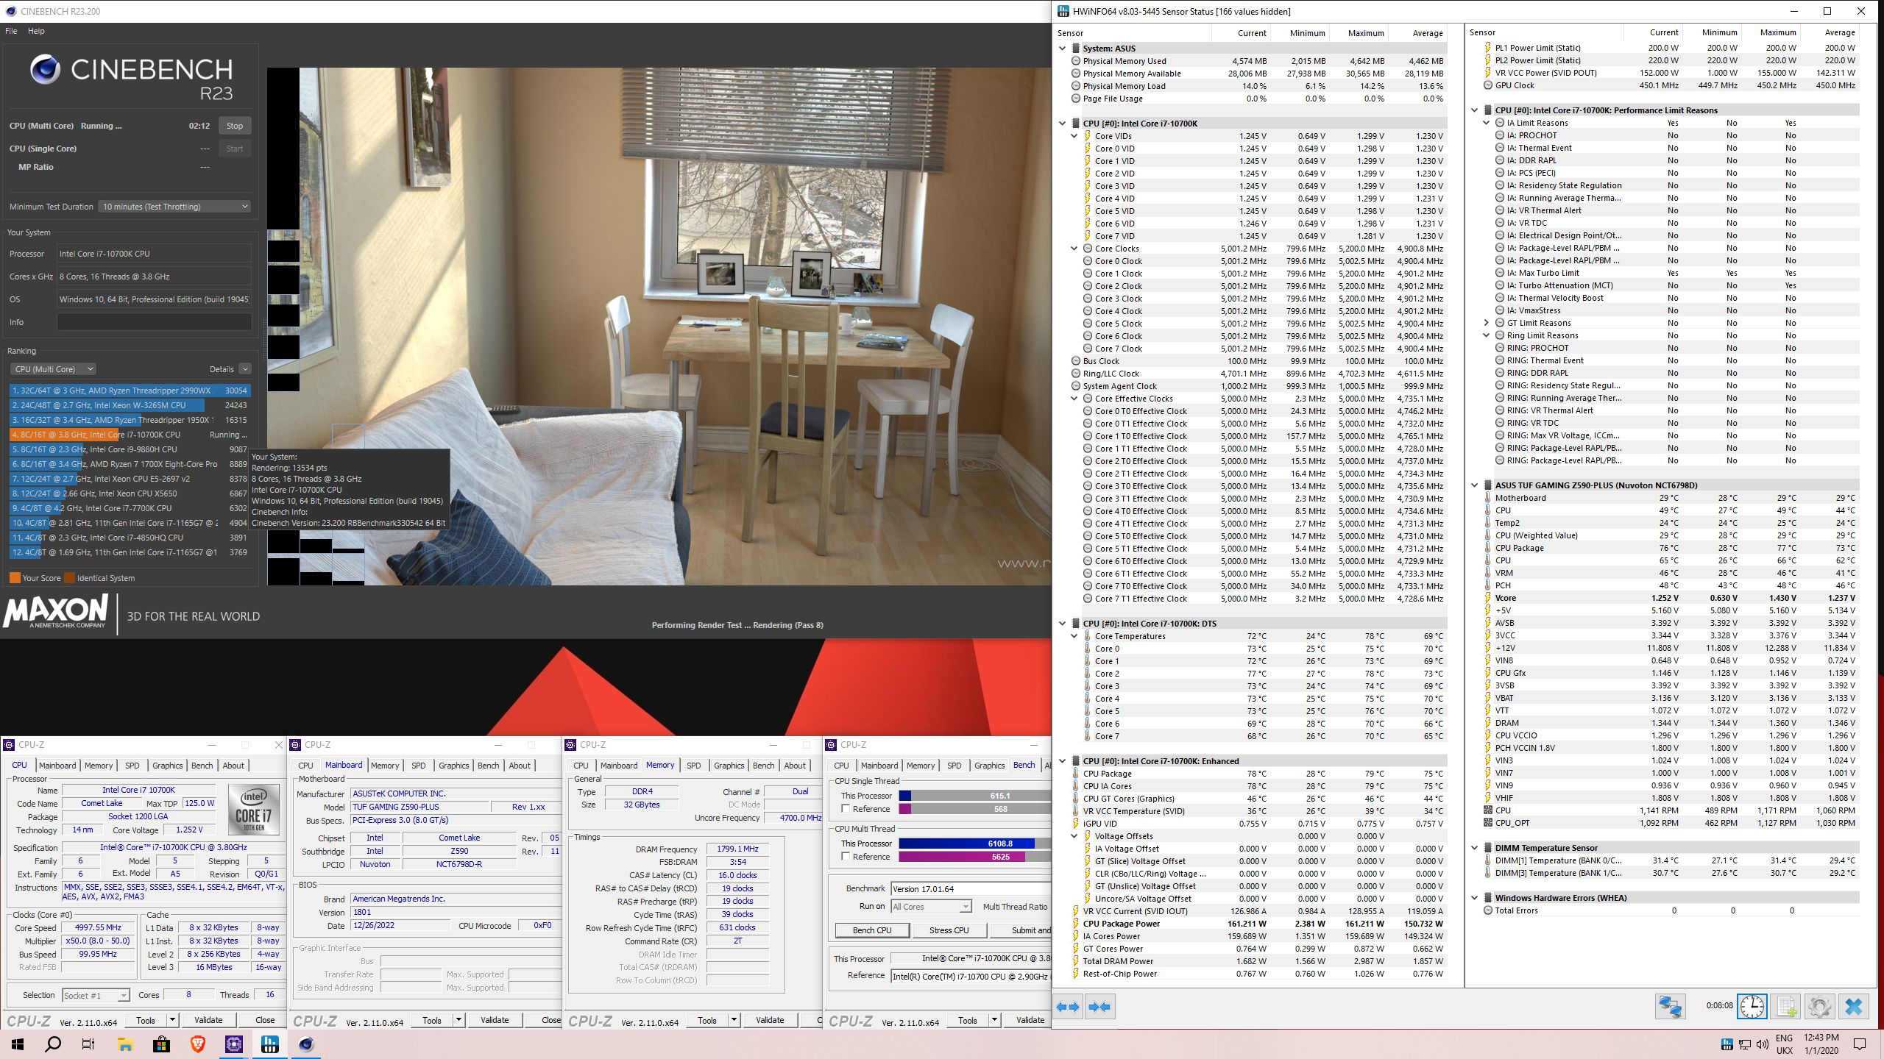This screenshot has width=1884, height=1059.
Task: Open Mainboard tab in first CPU-Z window
Action: point(57,766)
